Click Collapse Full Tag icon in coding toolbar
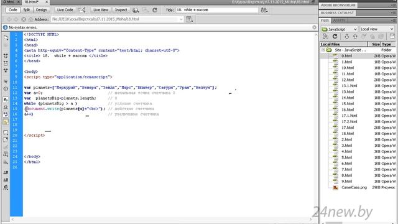The image size is (398, 224). pos(6,56)
